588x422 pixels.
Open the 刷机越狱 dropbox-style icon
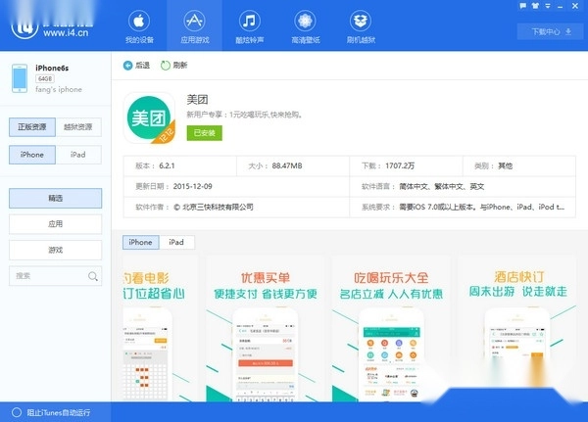[x=361, y=21]
